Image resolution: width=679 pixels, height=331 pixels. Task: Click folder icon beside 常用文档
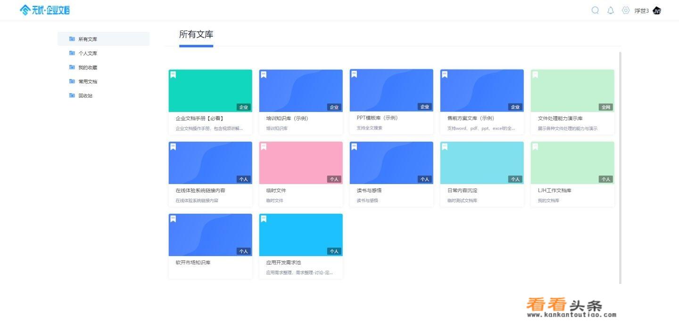[x=72, y=81]
